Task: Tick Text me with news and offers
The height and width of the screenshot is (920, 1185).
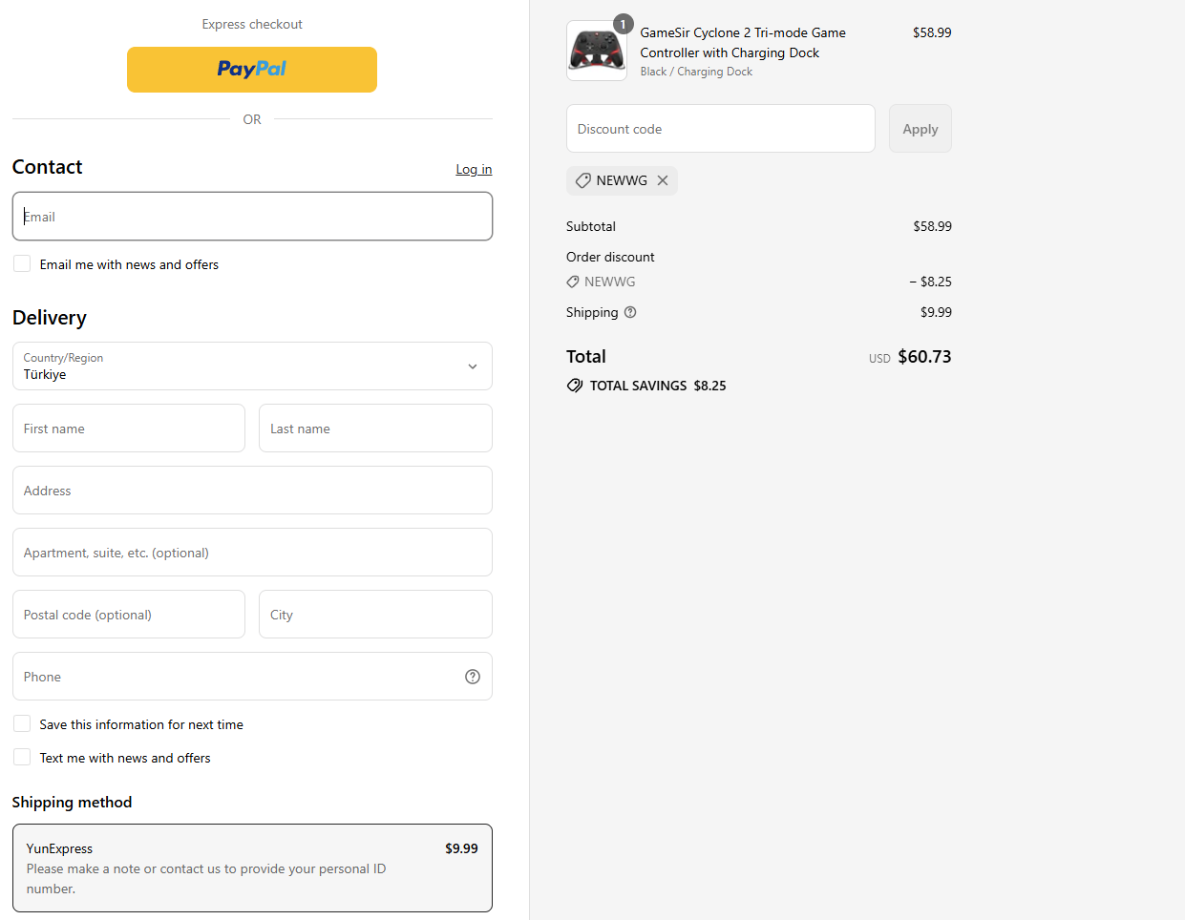Action: (x=22, y=758)
